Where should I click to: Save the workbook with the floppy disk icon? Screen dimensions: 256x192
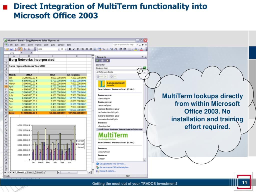pos(11,49)
